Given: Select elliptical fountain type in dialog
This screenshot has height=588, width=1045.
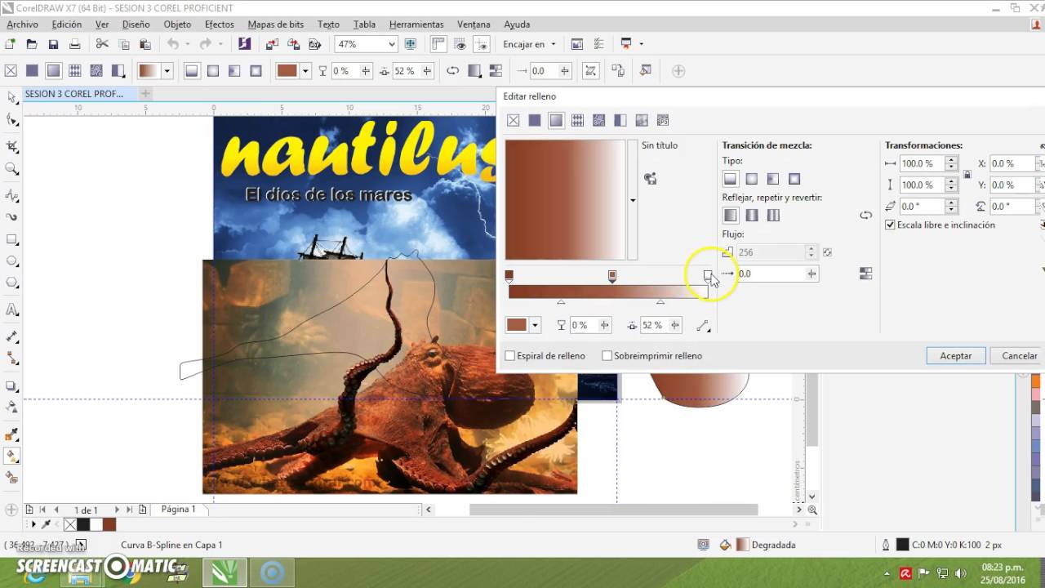Looking at the screenshot, I should pyautogui.click(x=752, y=179).
